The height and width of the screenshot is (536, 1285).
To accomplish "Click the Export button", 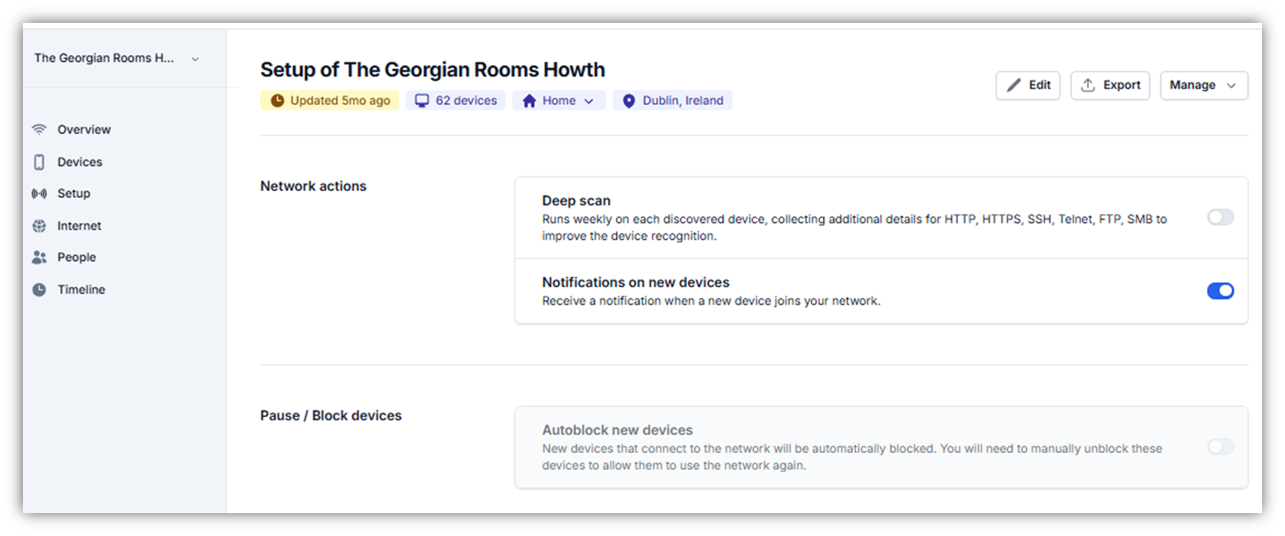I will [1110, 85].
